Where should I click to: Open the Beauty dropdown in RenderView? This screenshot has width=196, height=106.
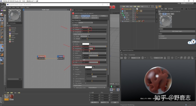(136, 58)
